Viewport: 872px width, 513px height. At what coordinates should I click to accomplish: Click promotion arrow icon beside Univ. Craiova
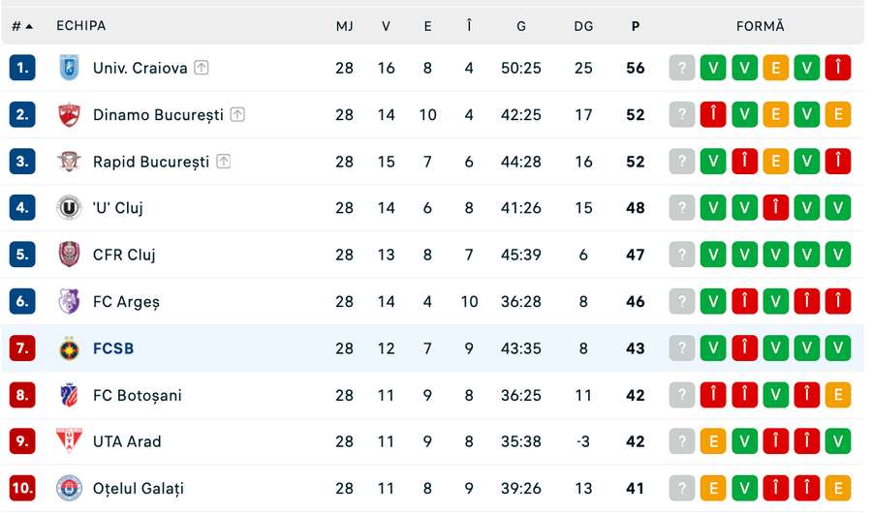[201, 68]
